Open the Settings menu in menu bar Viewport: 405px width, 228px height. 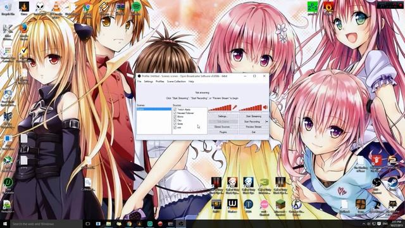pyautogui.click(x=148, y=82)
